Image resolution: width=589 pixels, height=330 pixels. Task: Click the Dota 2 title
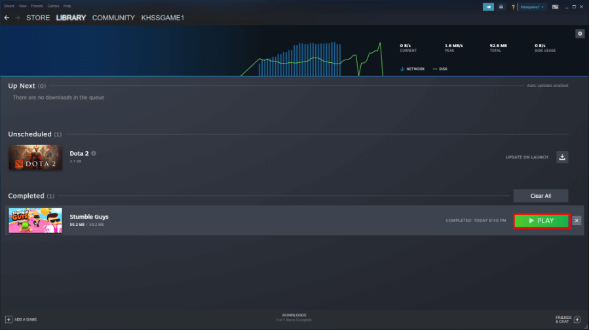(x=79, y=153)
